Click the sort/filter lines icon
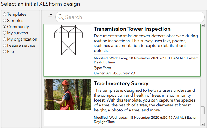Screen dimensions: 207x128 coord(49,17)
